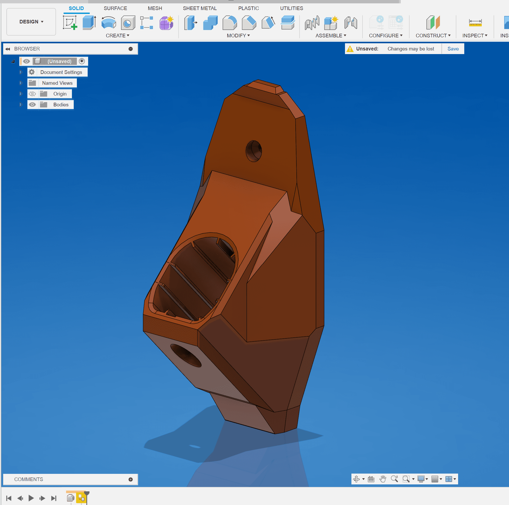This screenshot has width=509, height=505.
Task: Click the Orbit navigation icon
Action: 357,479
